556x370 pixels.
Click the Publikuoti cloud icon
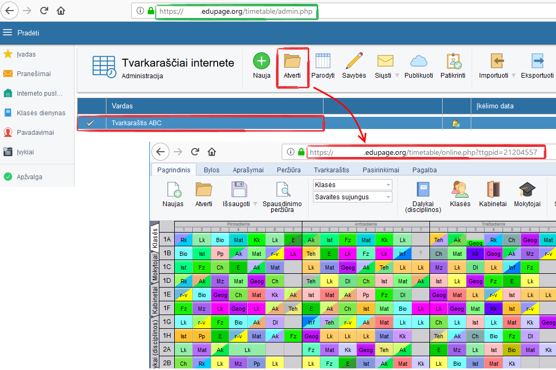(x=418, y=61)
